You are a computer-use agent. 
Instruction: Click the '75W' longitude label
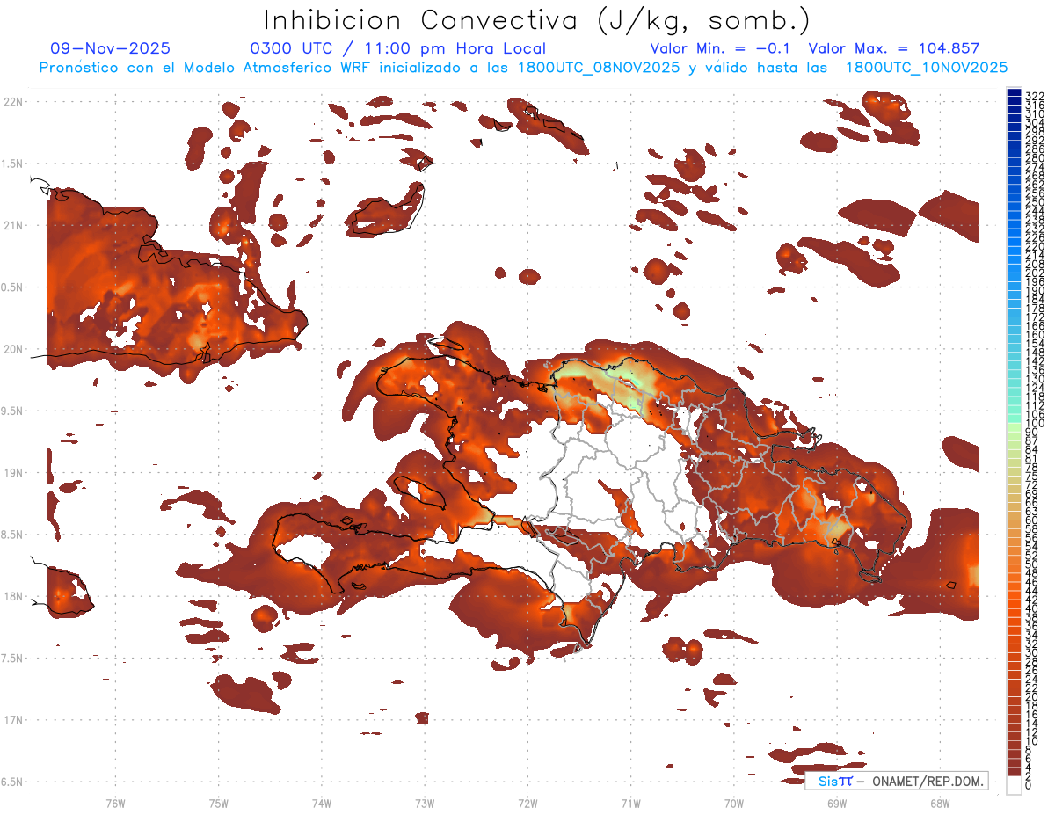coord(219,803)
